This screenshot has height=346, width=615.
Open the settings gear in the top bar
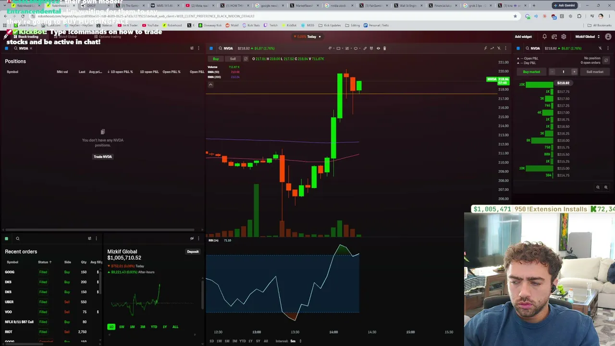[x=564, y=37]
